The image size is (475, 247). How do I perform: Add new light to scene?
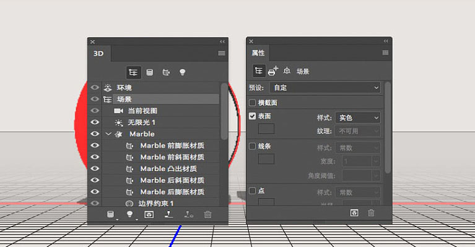coord(129,214)
